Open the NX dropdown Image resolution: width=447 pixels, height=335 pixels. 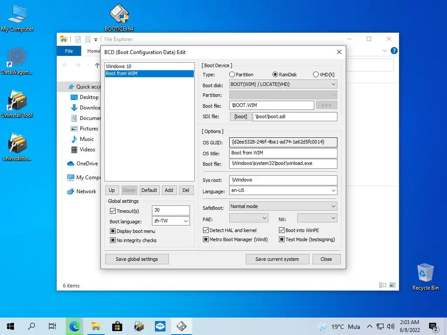click(x=317, y=218)
